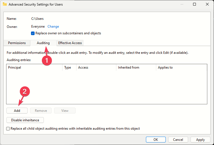Click the folder icon in title bar
The image size is (214, 145).
(x=4, y=4)
